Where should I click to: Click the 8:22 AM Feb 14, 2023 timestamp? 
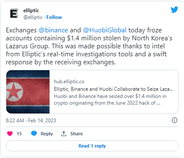[31, 121]
